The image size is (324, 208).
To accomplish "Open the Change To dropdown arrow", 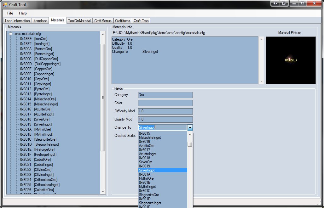I will (190, 127).
